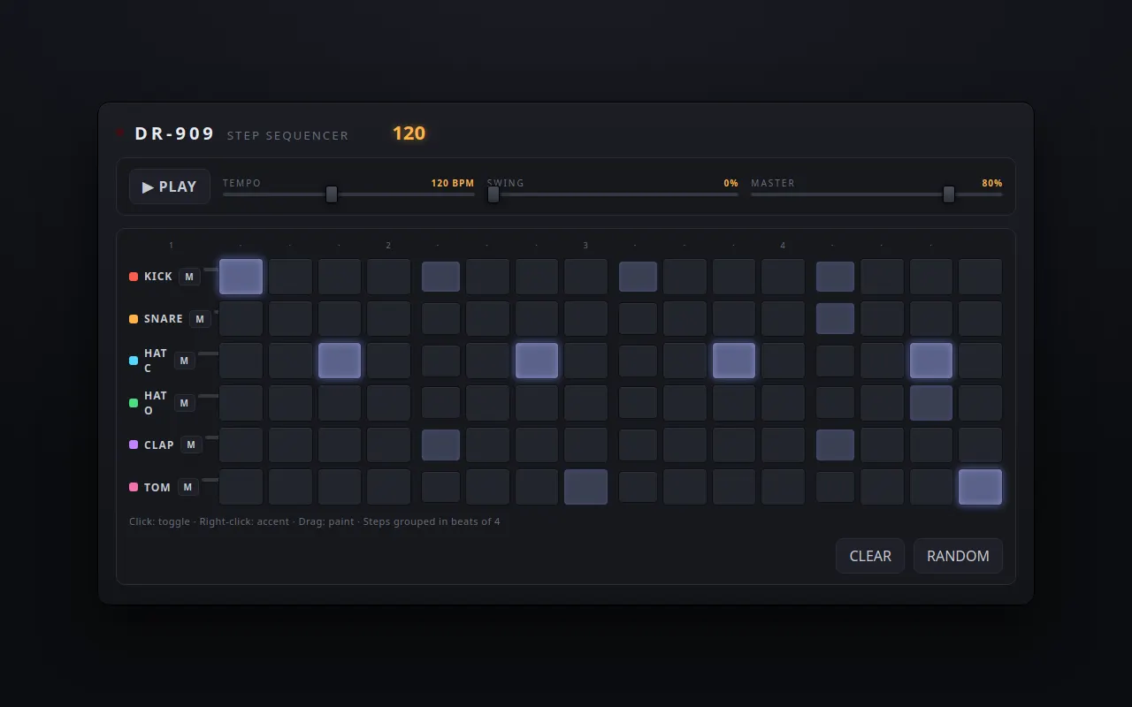Enable Snare step 9

tap(638, 319)
